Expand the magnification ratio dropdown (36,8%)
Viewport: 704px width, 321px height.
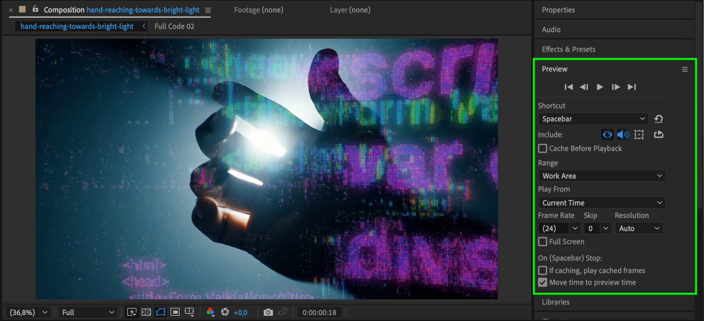tap(28, 313)
